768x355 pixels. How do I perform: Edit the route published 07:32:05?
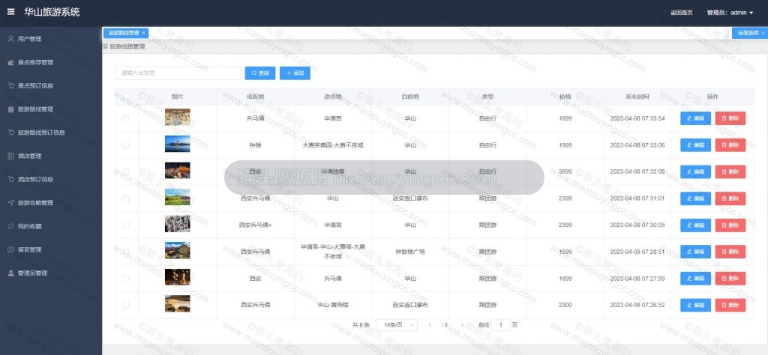coord(695,172)
